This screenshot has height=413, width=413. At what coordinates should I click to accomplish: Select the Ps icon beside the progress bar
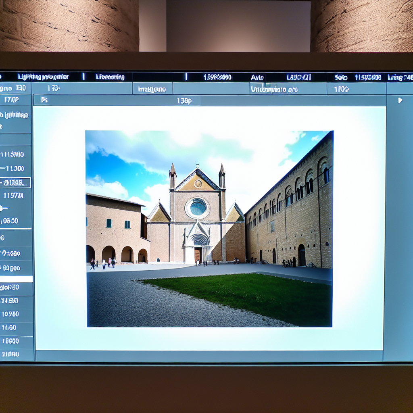pos(44,100)
